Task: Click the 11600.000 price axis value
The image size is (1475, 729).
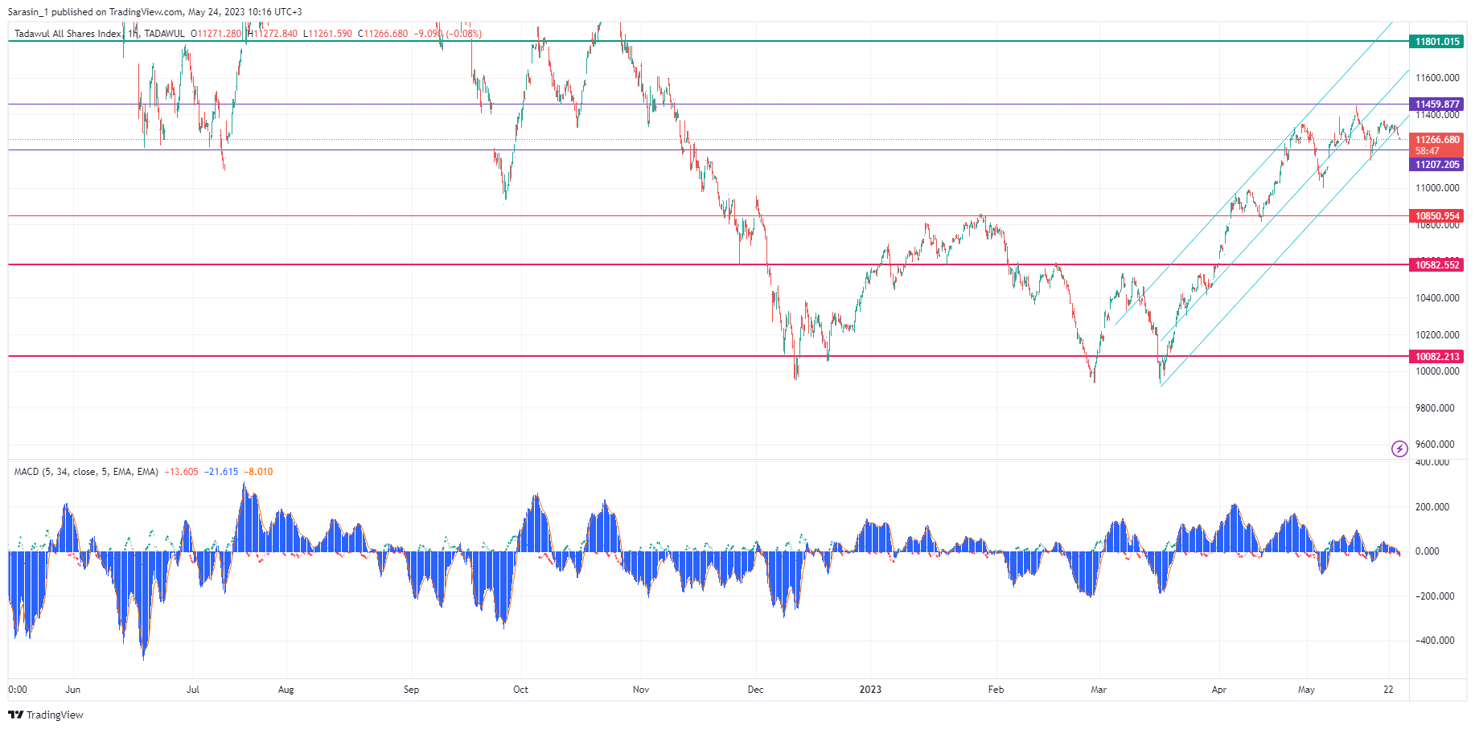Action: tap(1437, 78)
